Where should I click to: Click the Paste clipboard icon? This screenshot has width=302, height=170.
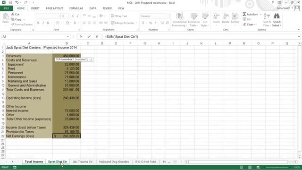tap(6, 17)
